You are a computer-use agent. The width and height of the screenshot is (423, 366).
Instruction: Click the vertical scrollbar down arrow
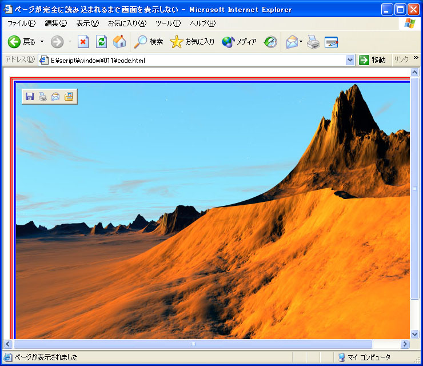click(414, 334)
